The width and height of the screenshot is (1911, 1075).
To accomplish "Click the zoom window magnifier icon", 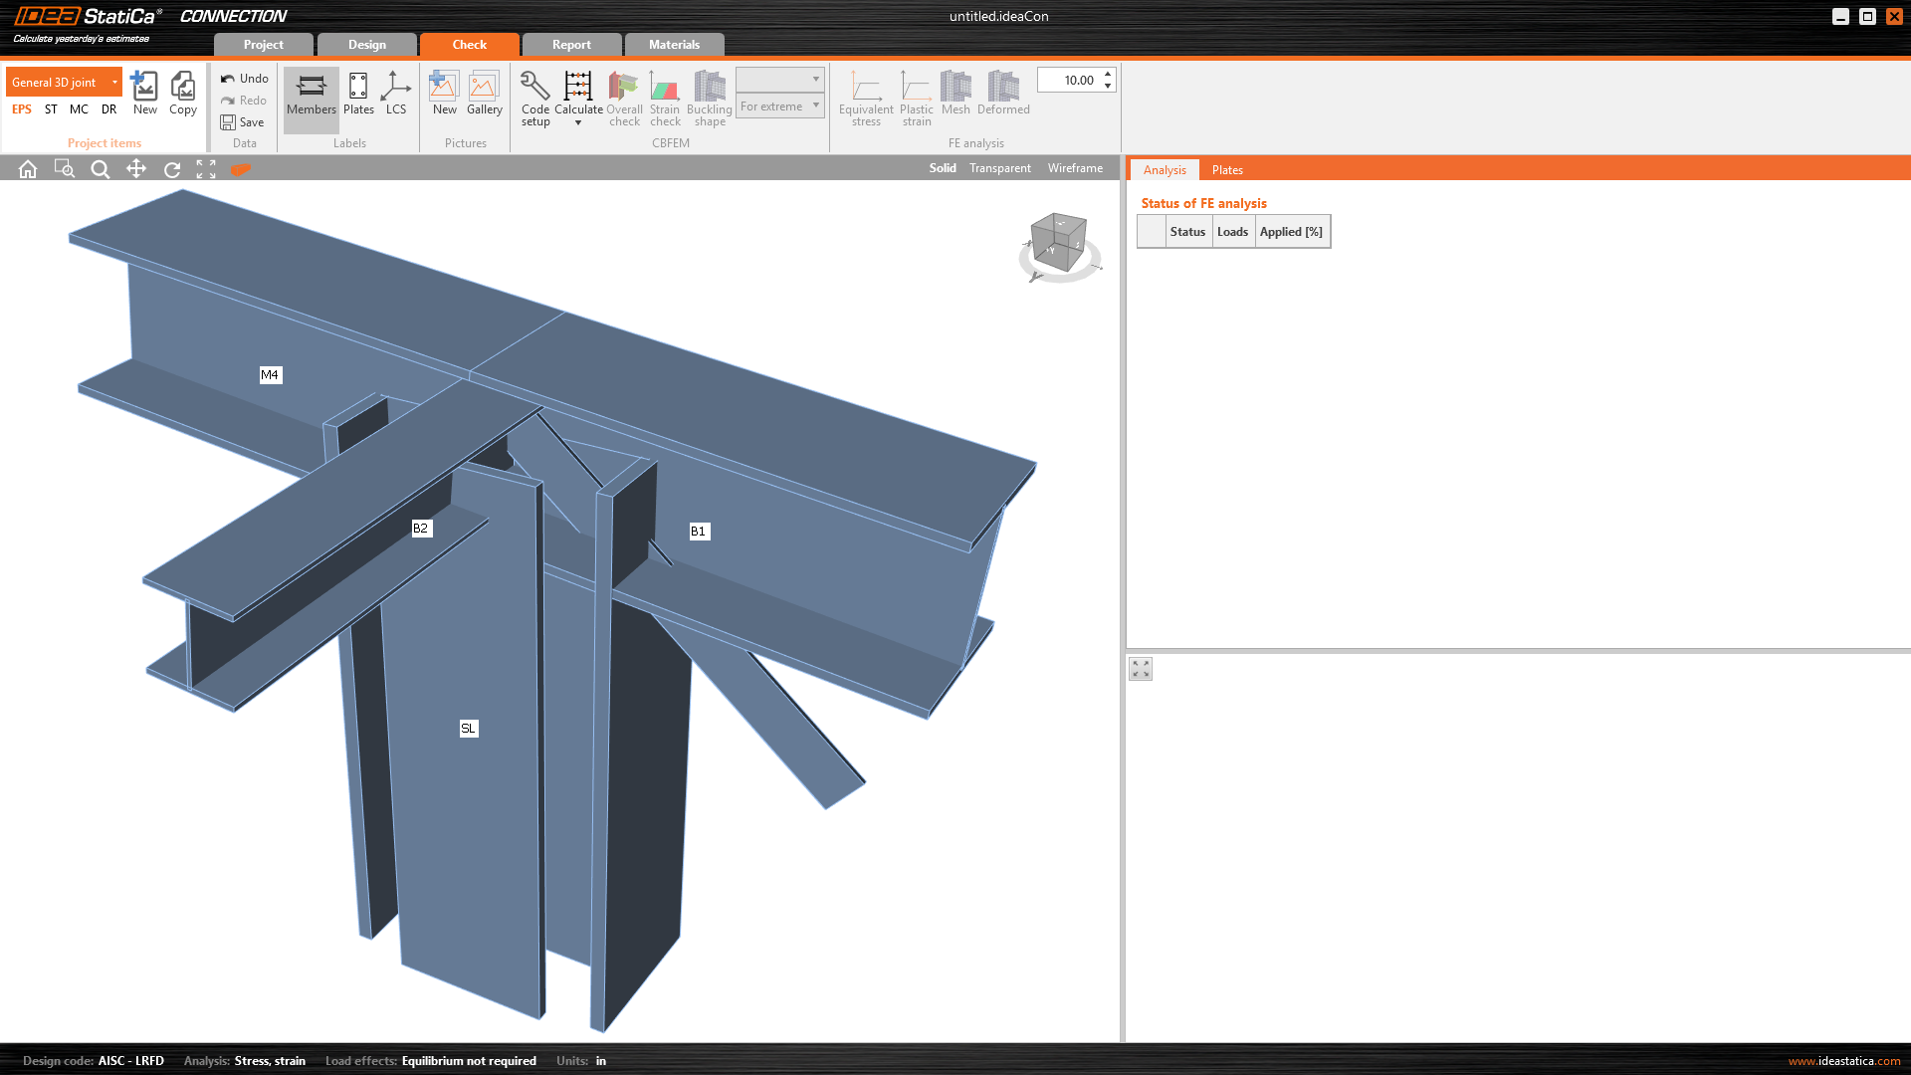I will click(65, 169).
